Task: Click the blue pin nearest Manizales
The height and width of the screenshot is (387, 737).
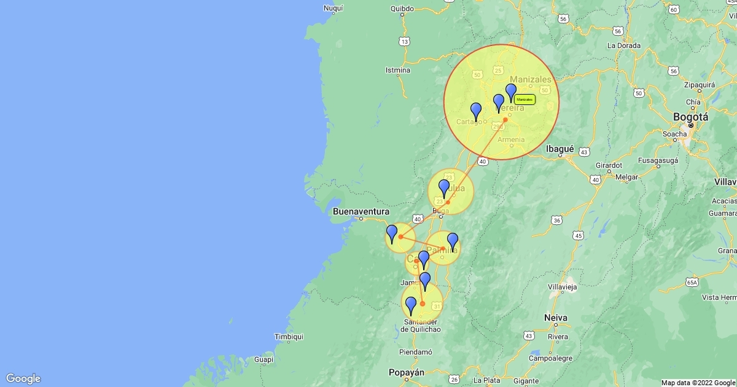Action: (x=511, y=93)
